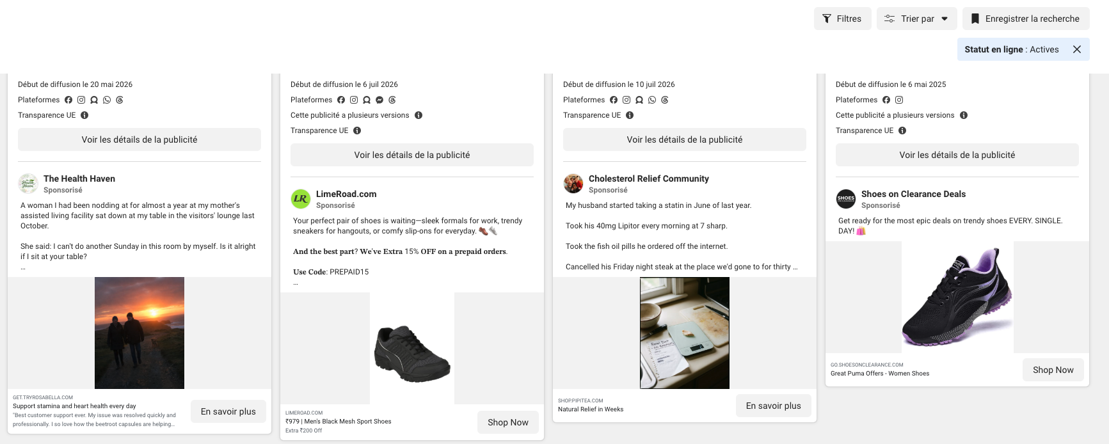Click Messenger platform icon on LimeRoad.com ad
The image size is (1109, 444).
tap(379, 100)
